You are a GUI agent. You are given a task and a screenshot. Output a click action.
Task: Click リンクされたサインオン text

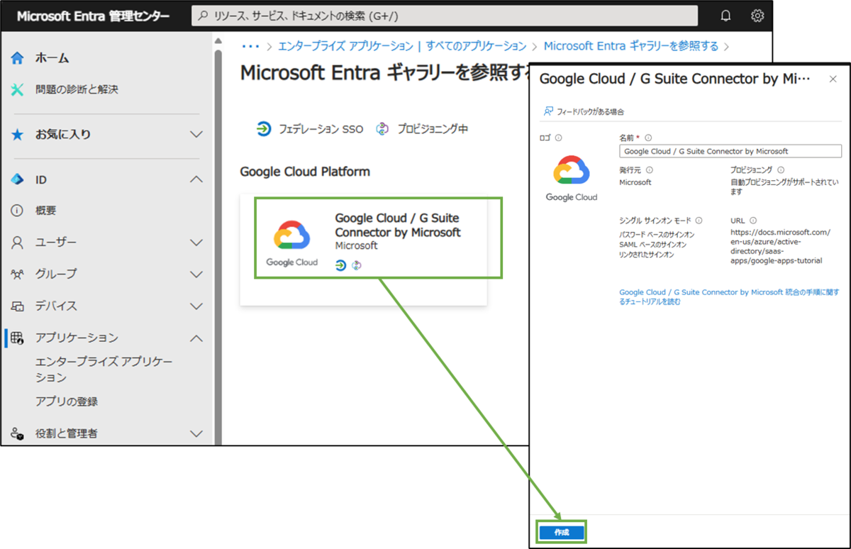(647, 255)
